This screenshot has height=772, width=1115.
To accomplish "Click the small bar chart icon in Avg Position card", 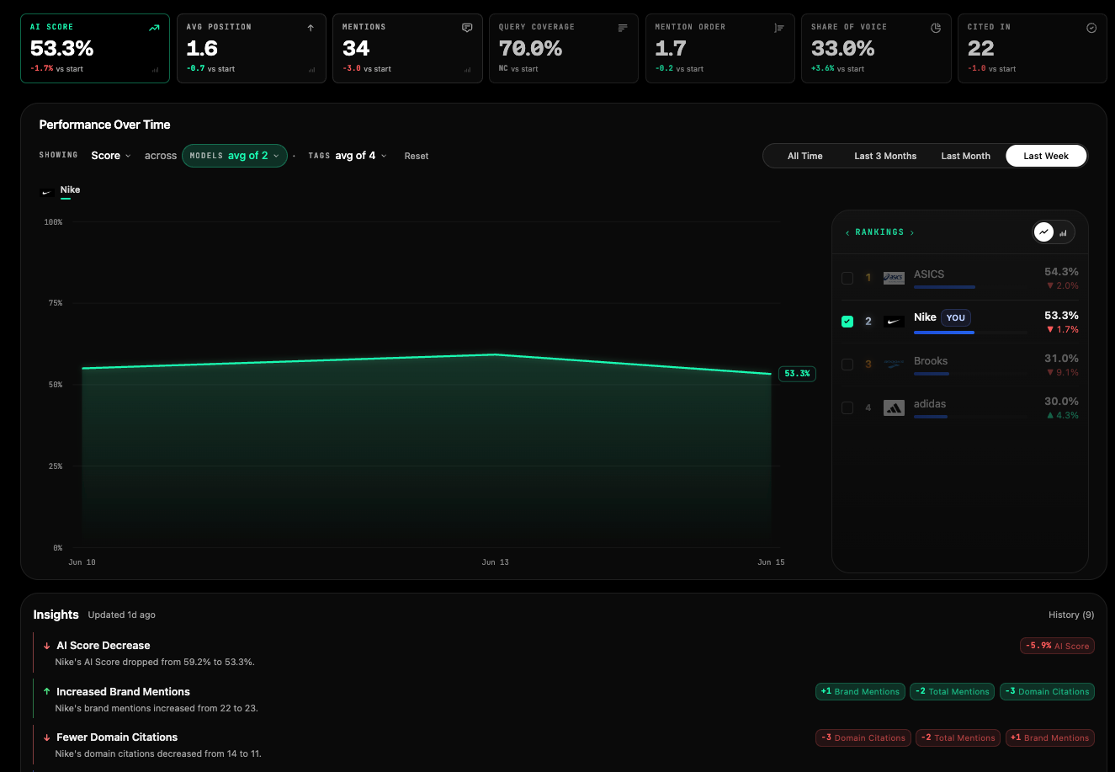I will click(x=311, y=70).
